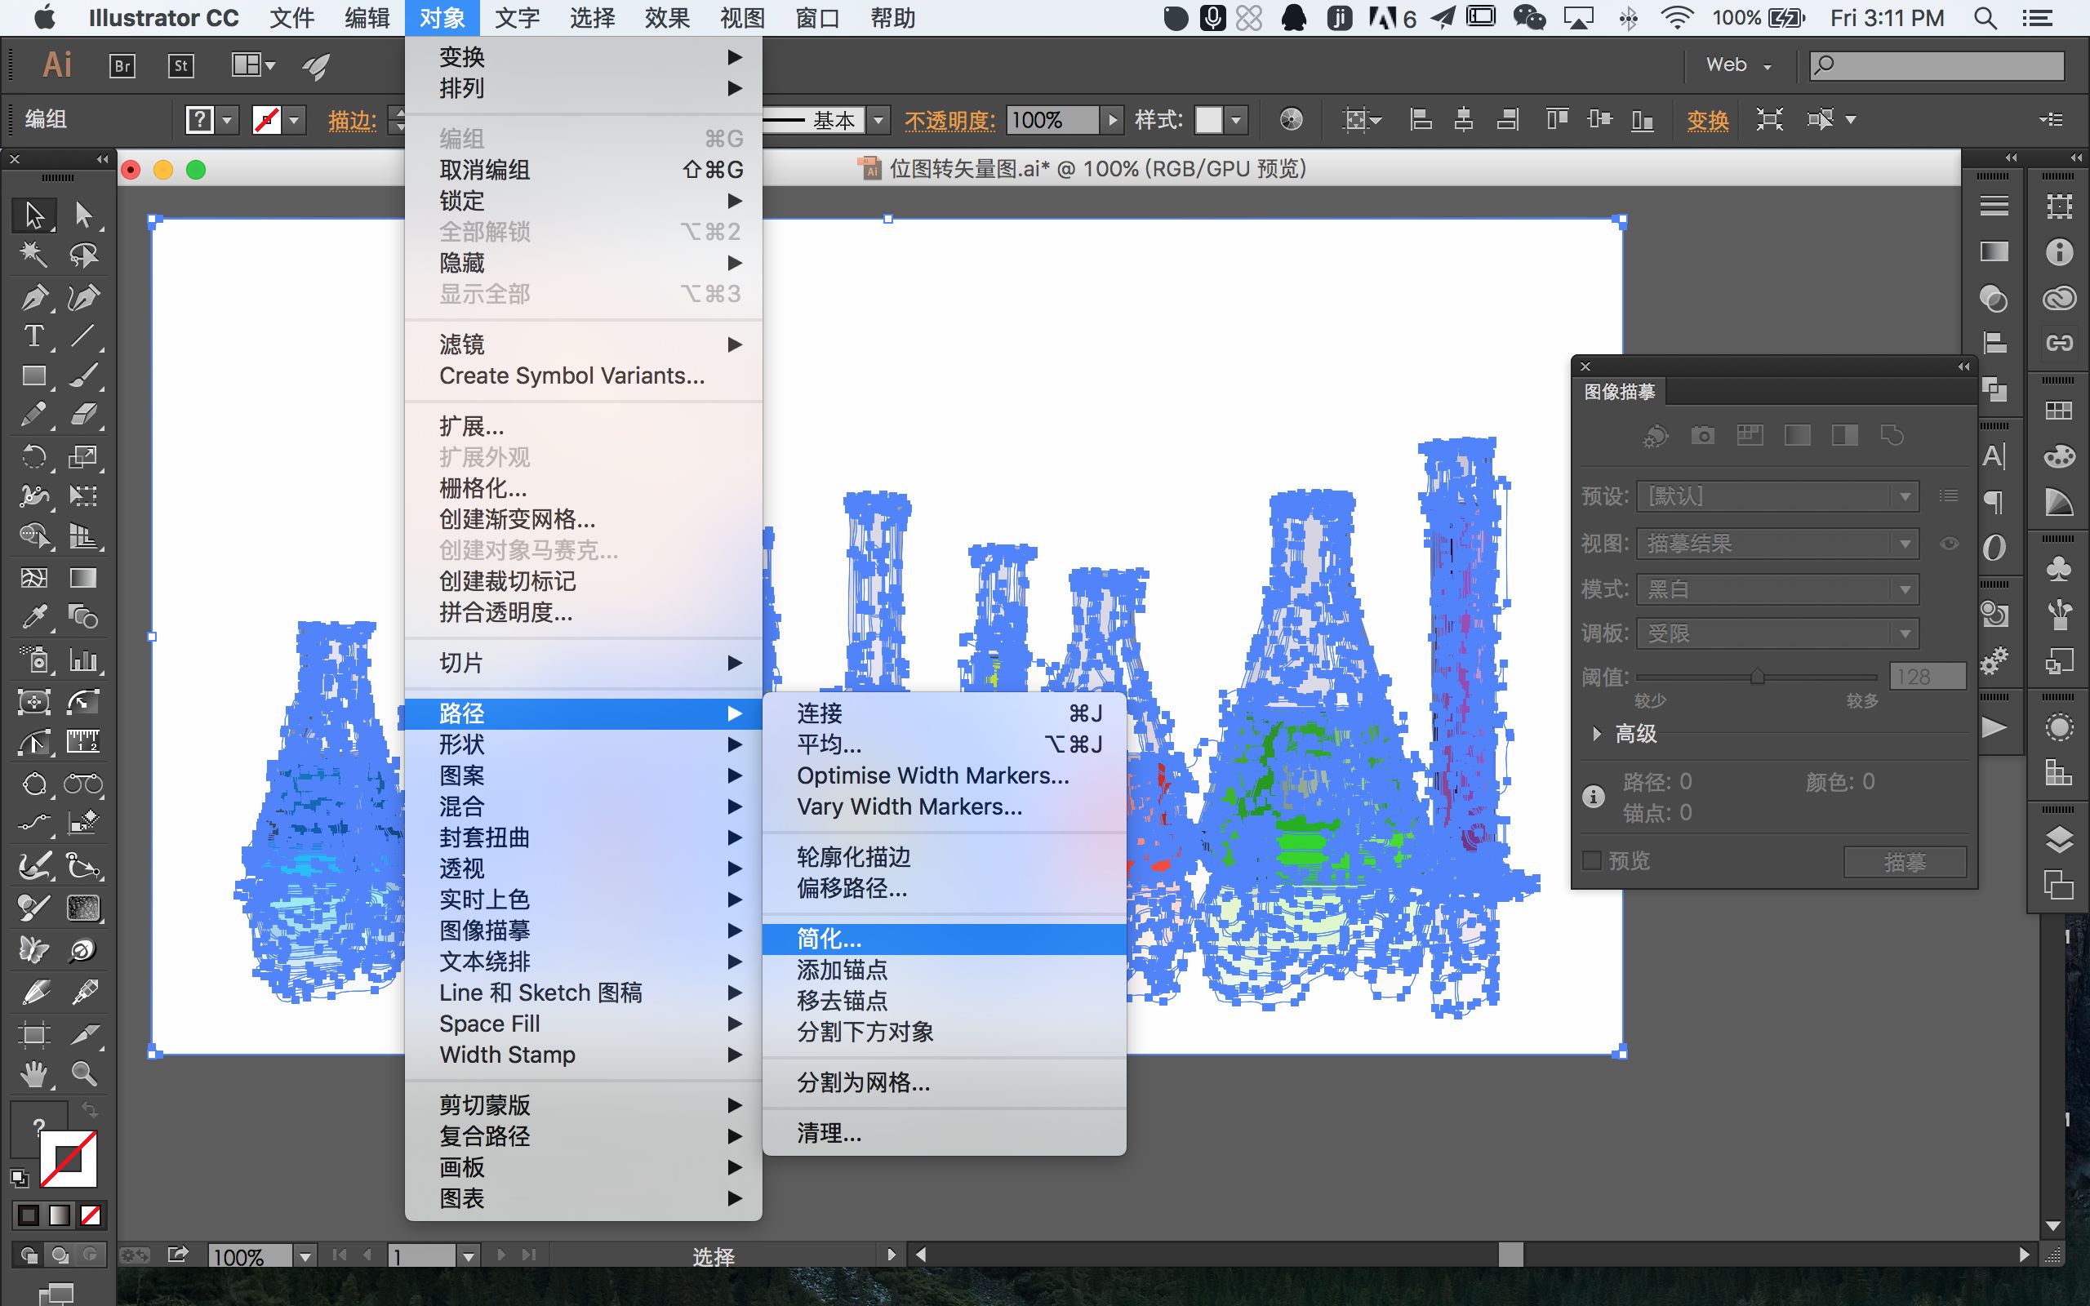Click the camera preset icon in 图像描摹 panel
Image resolution: width=2090 pixels, height=1306 pixels.
click(1704, 436)
